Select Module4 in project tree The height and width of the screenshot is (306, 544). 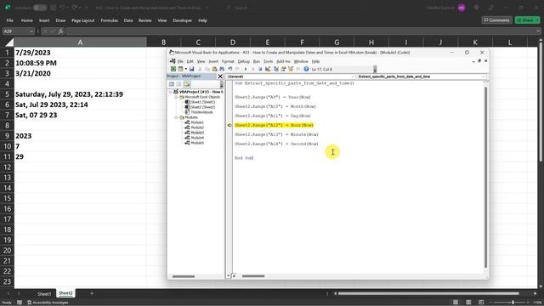coord(195,138)
